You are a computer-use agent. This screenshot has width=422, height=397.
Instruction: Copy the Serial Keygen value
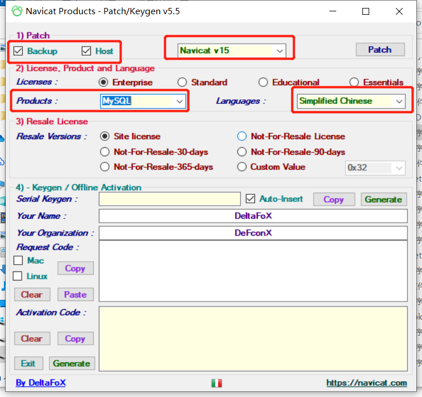tap(334, 199)
